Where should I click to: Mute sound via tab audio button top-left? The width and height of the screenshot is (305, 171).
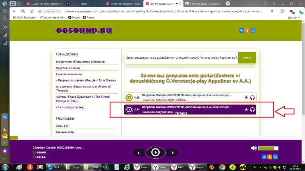click(13, 4)
